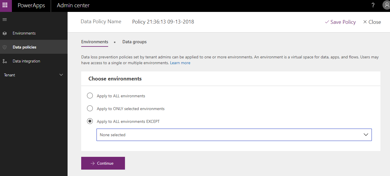
Task: Collapse the hamburger navigation menu
Action: [x=5, y=19]
